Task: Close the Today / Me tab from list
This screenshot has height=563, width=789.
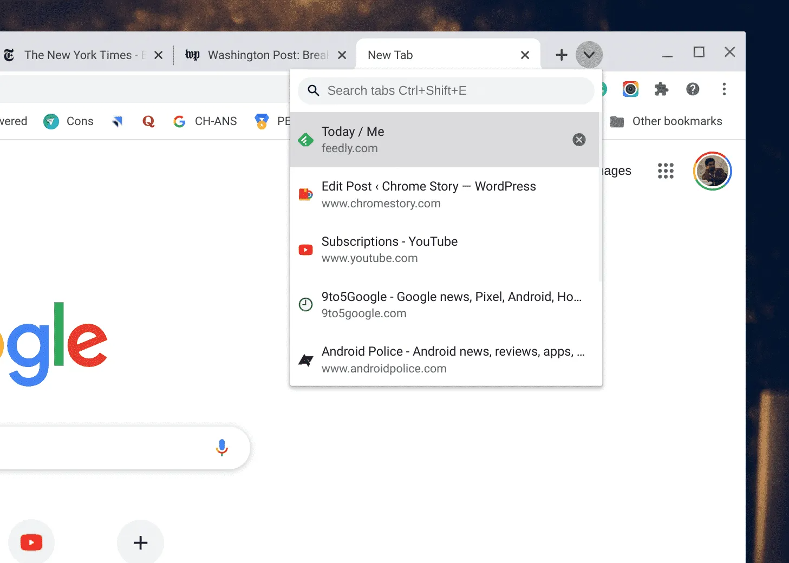Action: pos(579,140)
